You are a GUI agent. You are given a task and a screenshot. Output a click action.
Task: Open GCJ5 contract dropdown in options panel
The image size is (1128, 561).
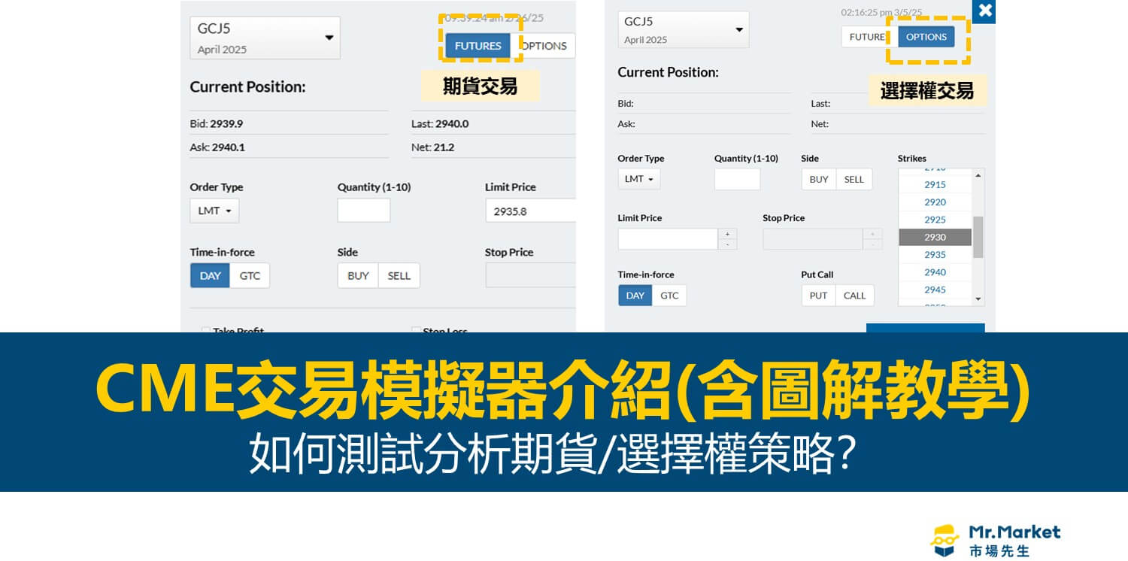tap(683, 30)
